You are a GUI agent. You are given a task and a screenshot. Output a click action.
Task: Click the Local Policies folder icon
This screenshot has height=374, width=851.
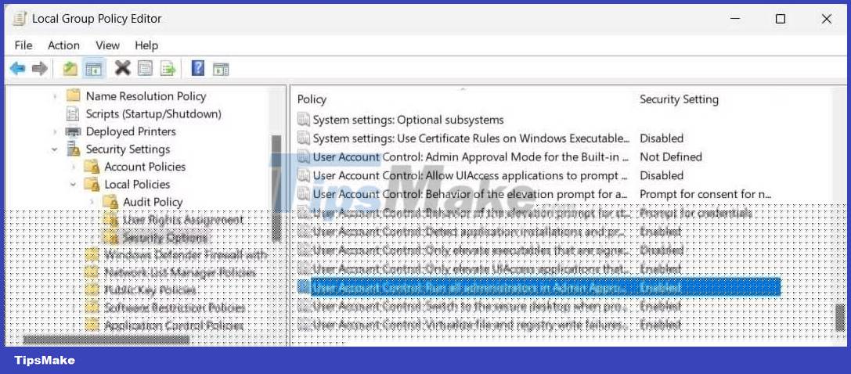click(x=92, y=185)
